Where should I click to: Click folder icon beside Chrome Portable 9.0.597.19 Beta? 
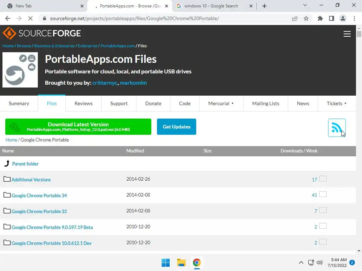(x=7, y=227)
